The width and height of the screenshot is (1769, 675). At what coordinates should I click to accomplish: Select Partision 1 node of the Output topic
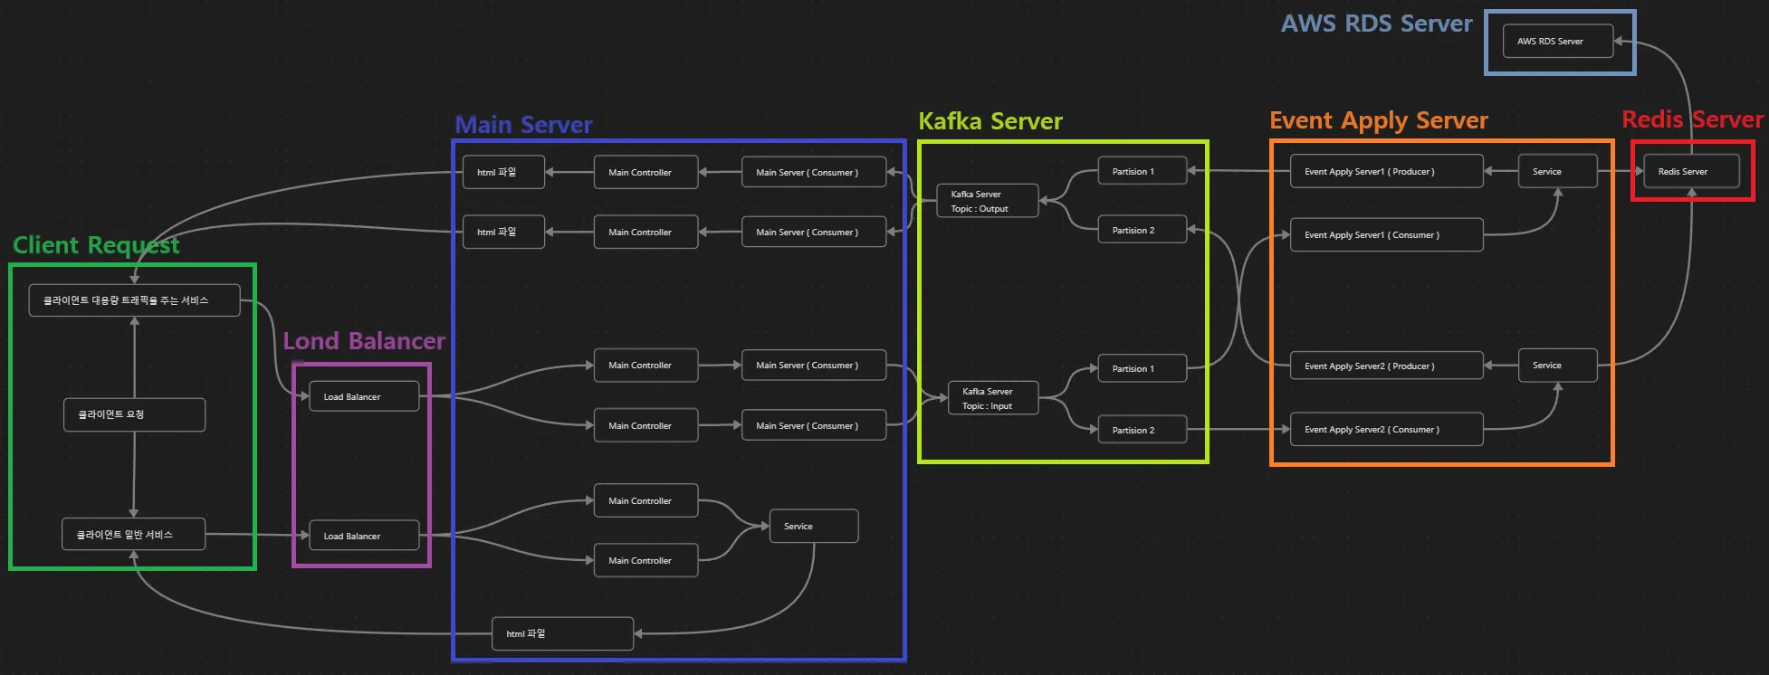point(1142,172)
